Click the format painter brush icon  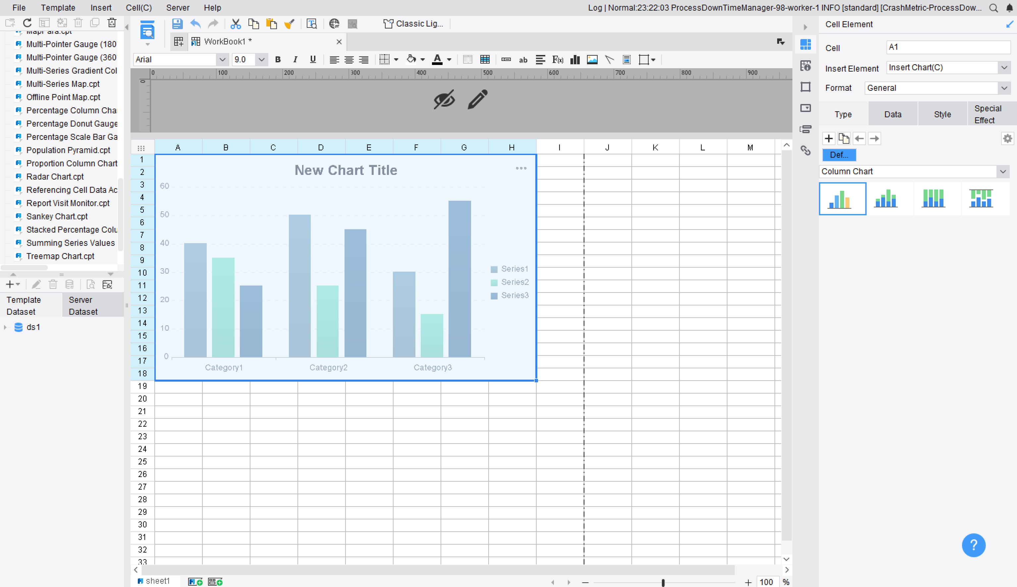click(x=289, y=24)
